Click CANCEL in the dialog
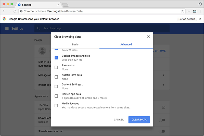The height and width of the screenshot is (136, 204). click(119, 120)
